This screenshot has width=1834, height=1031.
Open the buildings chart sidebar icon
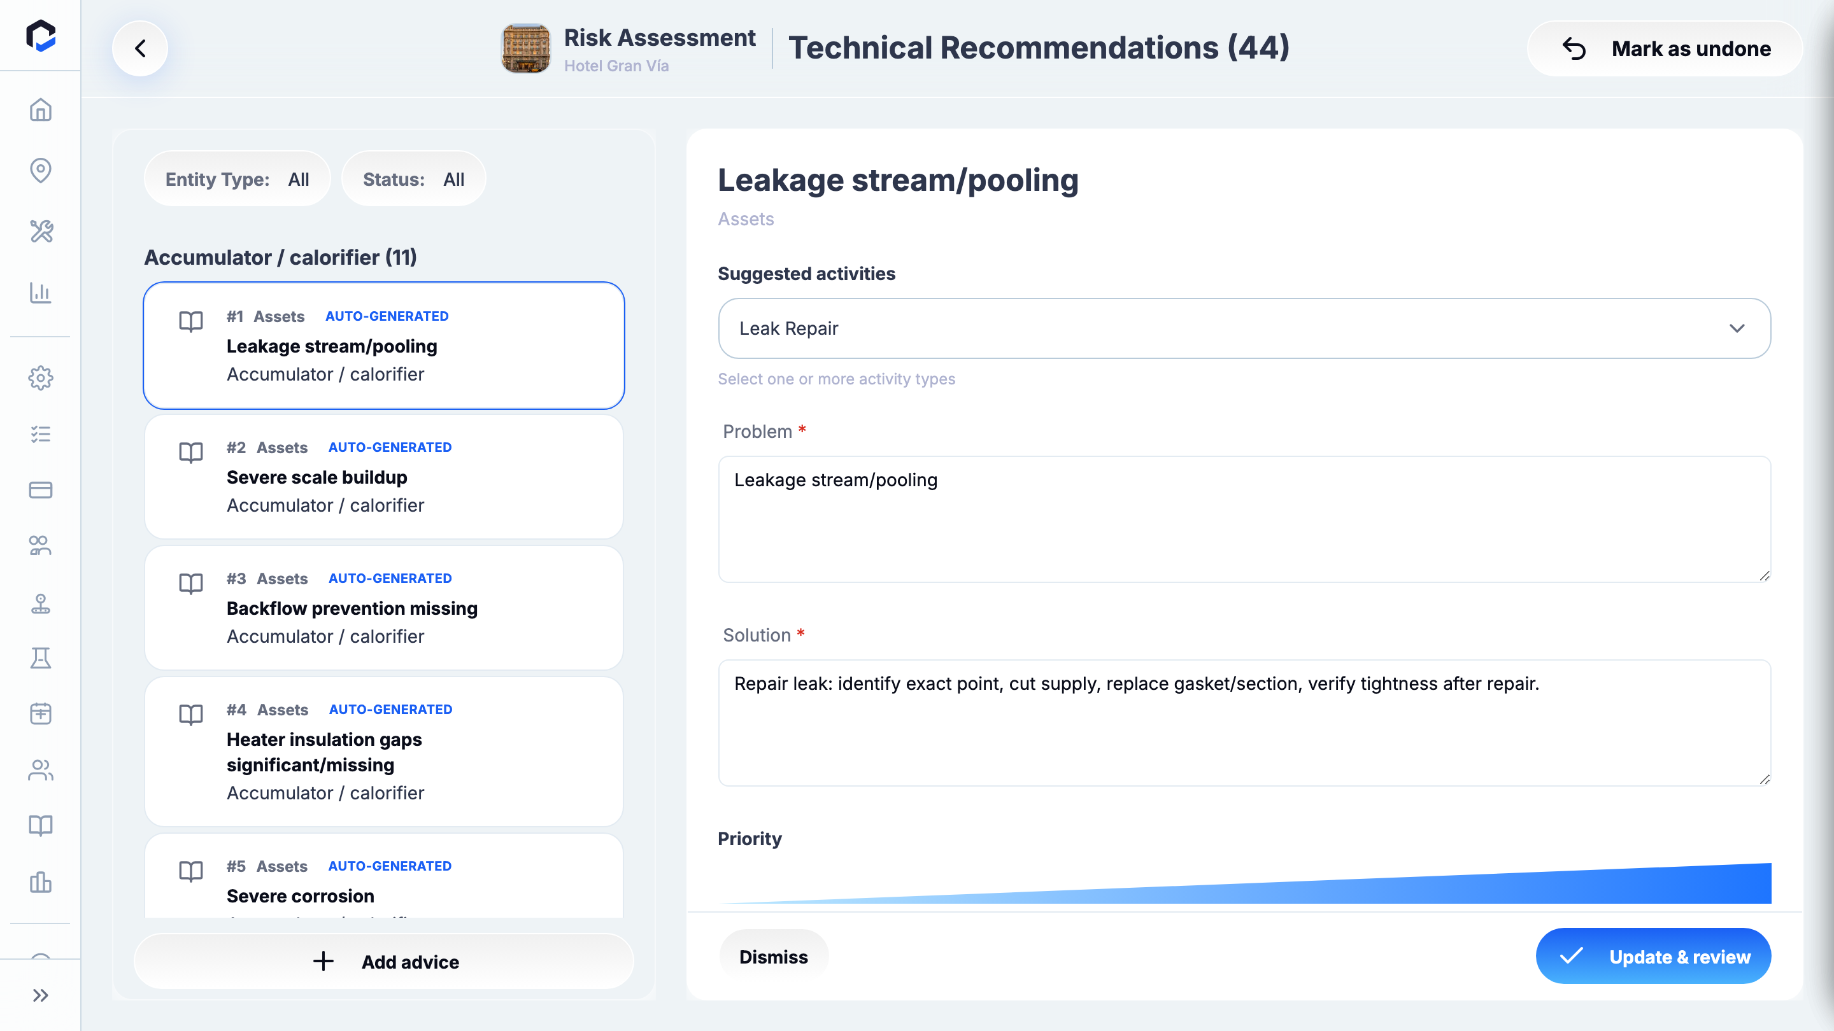click(x=41, y=881)
